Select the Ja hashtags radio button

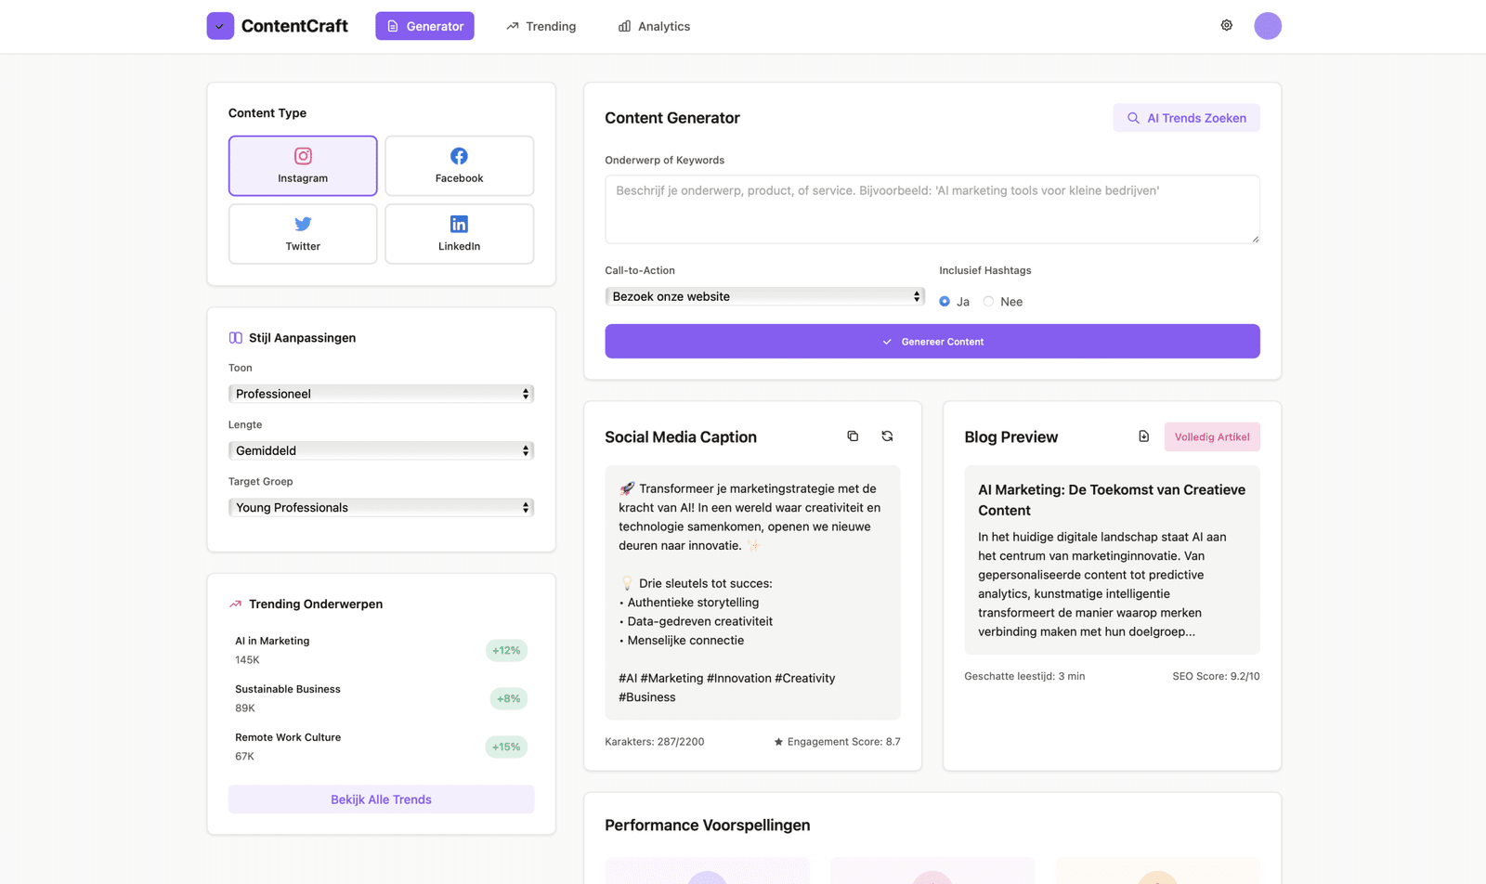click(945, 302)
